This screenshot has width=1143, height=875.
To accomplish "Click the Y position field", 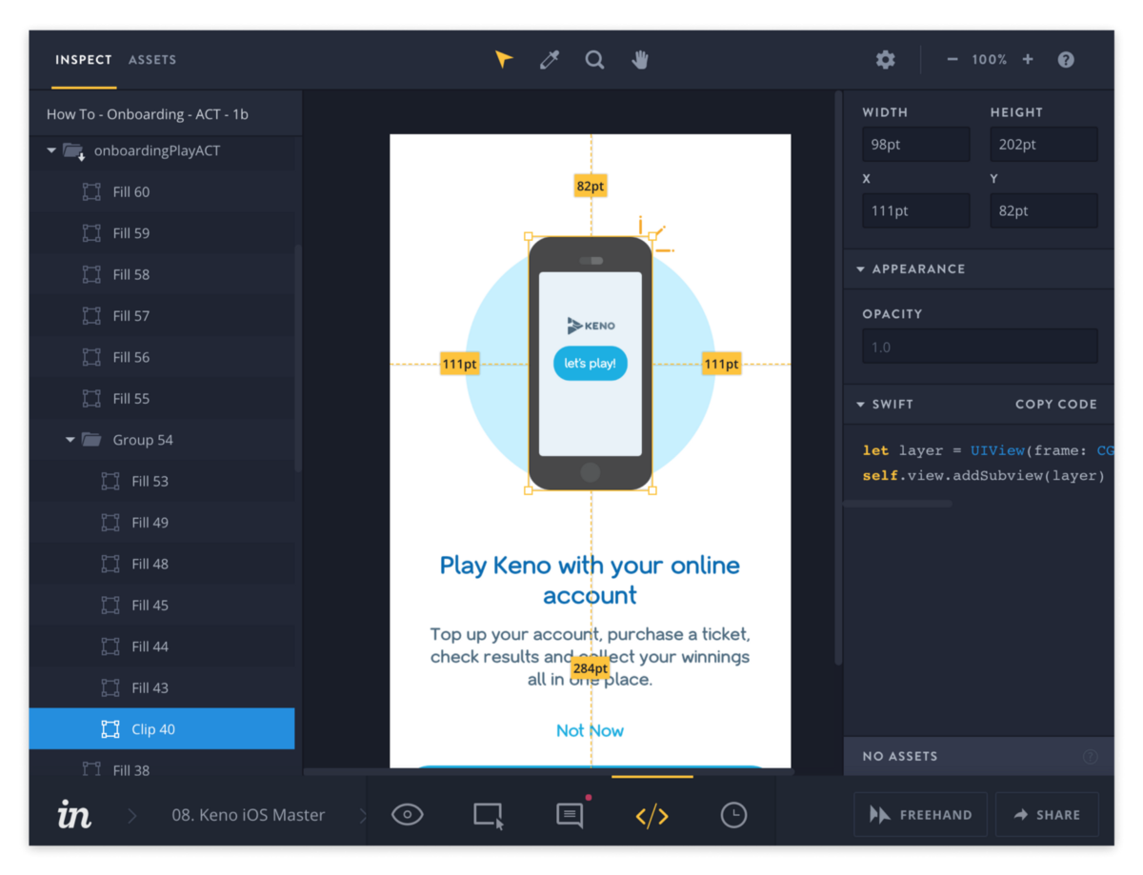I will (1044, 211).
